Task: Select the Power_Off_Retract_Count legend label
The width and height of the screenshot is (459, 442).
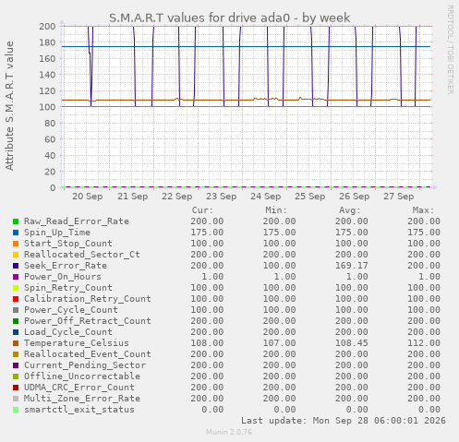Action: tap(88, 321)
